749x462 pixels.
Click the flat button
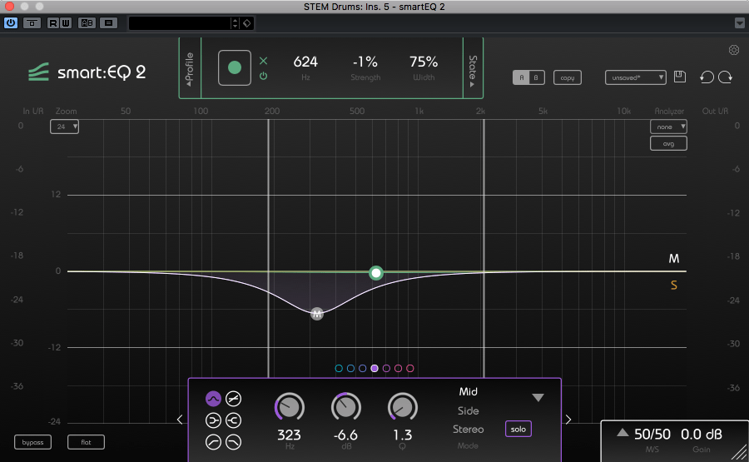(86, 442)
